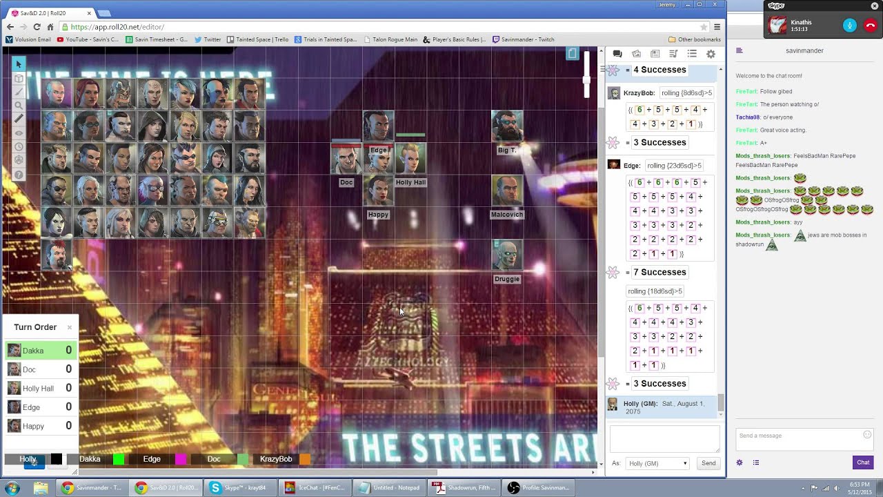
Task: Open the Windows Start button
Action: (x=12, y=488)
